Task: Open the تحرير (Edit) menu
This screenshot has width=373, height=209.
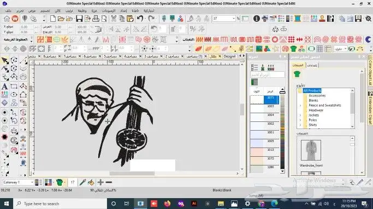Action: [20, 11]
